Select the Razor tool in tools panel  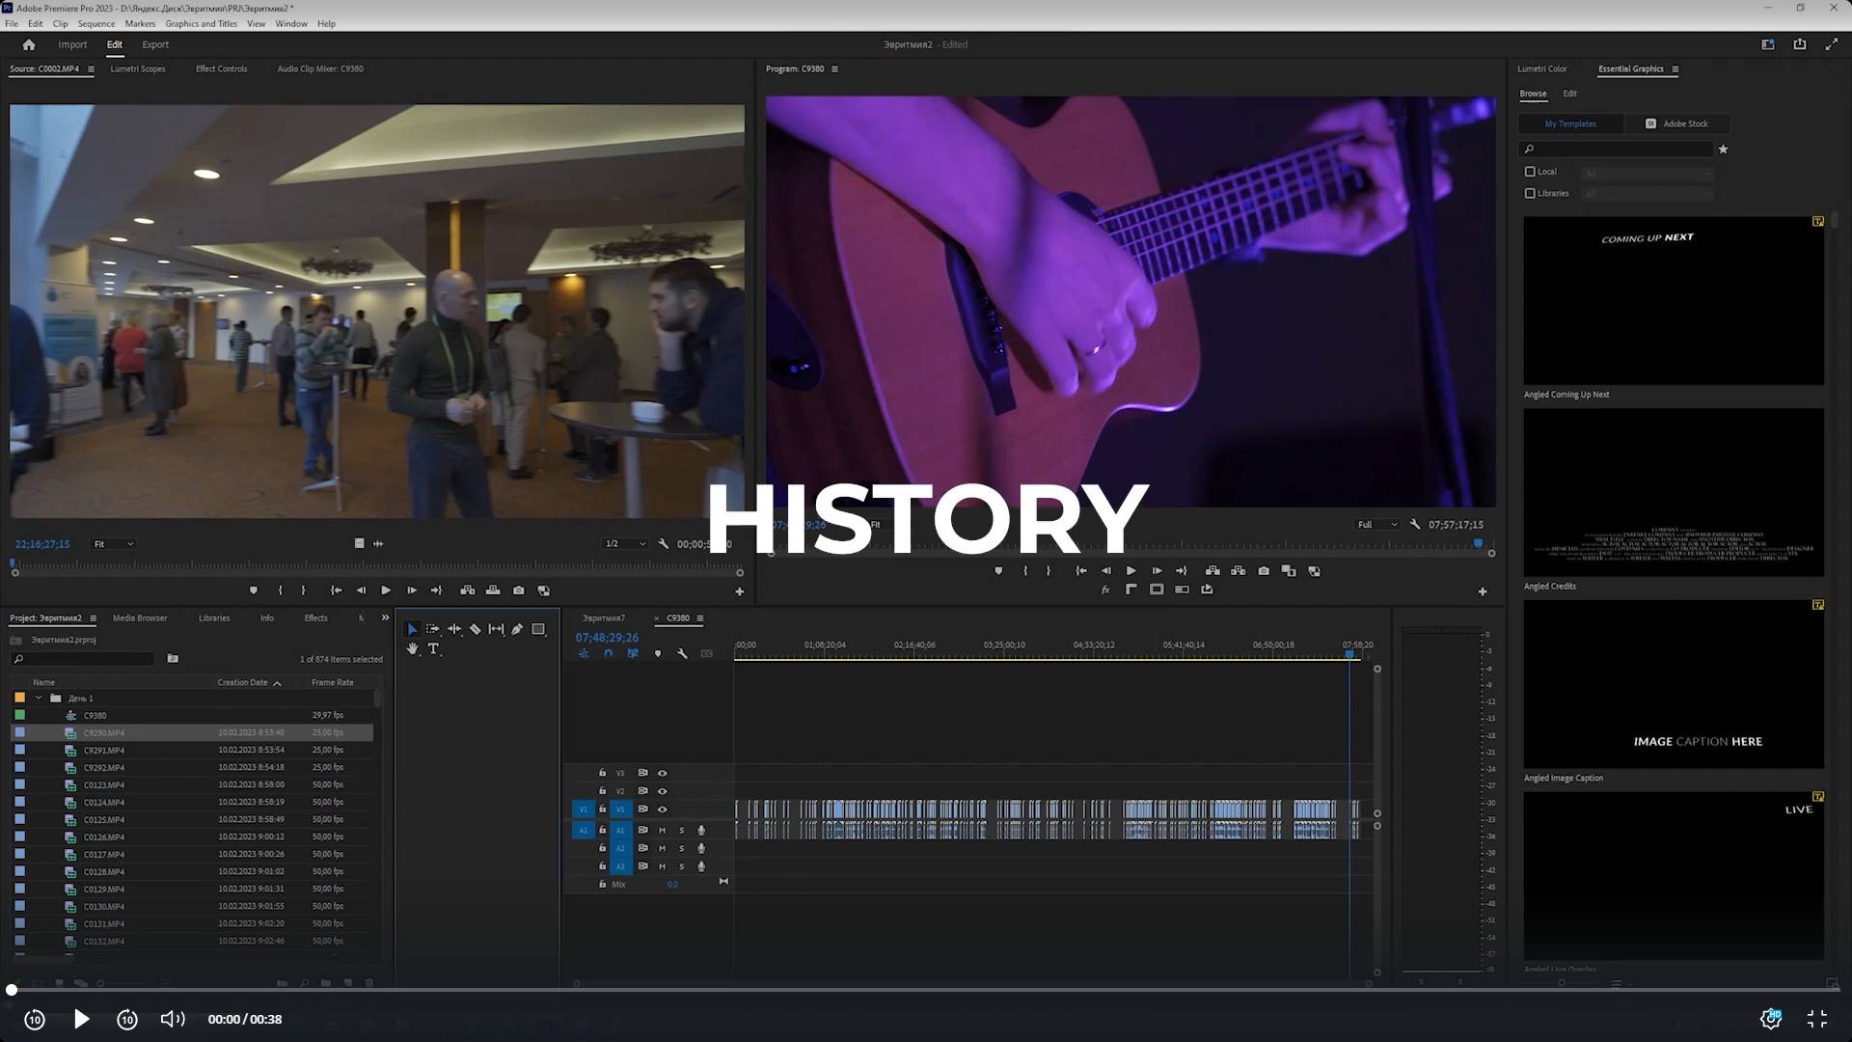point(475,629)
